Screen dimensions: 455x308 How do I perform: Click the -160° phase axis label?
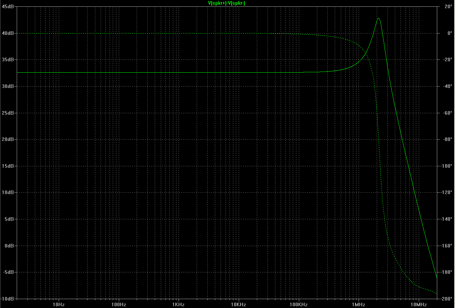point(446,246)
